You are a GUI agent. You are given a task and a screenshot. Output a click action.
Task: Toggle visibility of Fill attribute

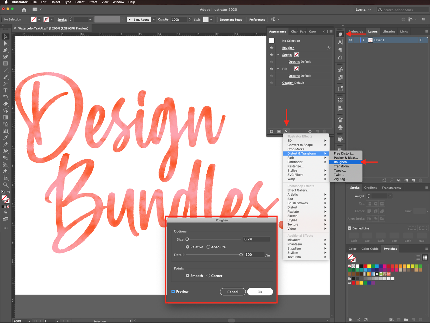(x=271, y=69)
